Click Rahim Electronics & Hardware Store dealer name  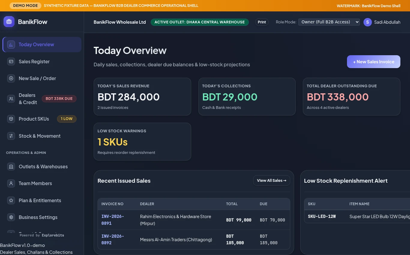coord(176,220)
